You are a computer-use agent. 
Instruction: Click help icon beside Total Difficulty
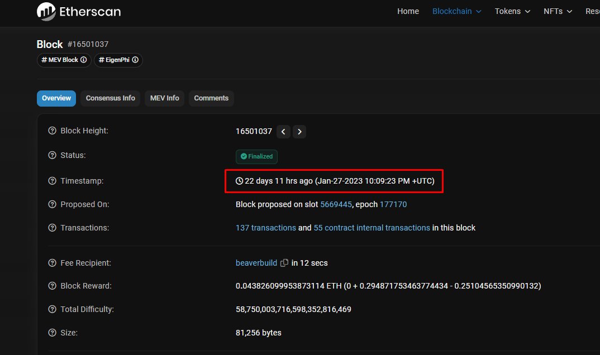(x=53, y=309)
